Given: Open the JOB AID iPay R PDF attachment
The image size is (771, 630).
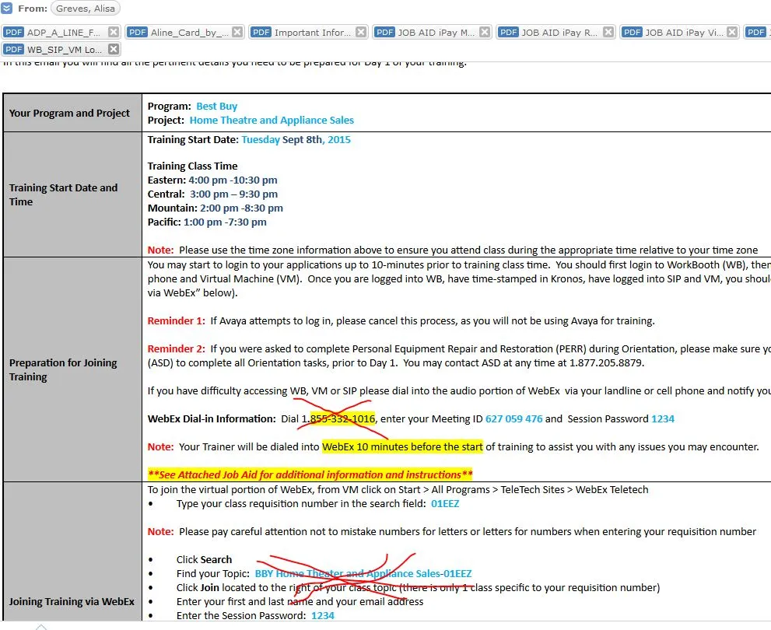Looking at the screenshot, I should coord(559,33).
